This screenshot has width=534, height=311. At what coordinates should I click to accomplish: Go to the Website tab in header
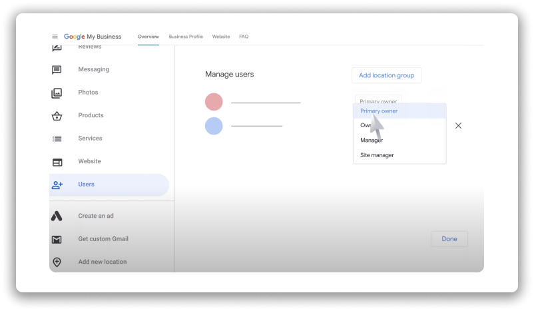point(221,37)
